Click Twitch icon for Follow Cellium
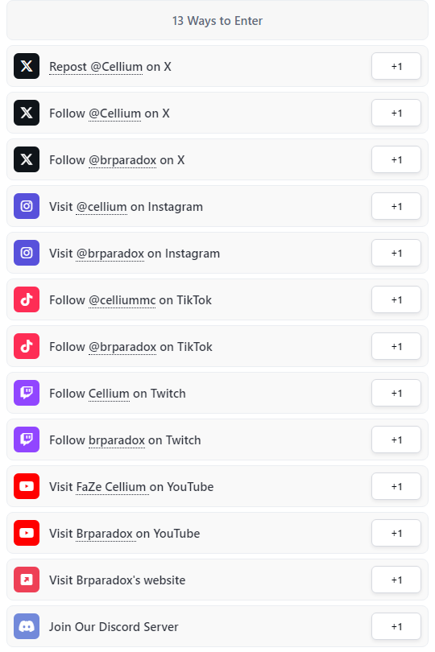 [27, 393]
